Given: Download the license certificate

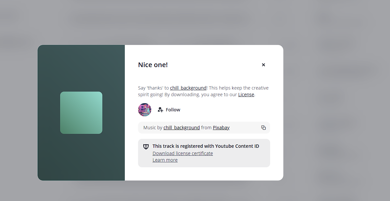Looking at the screenshot, I should pyautogui.click(x=183, y=153).
